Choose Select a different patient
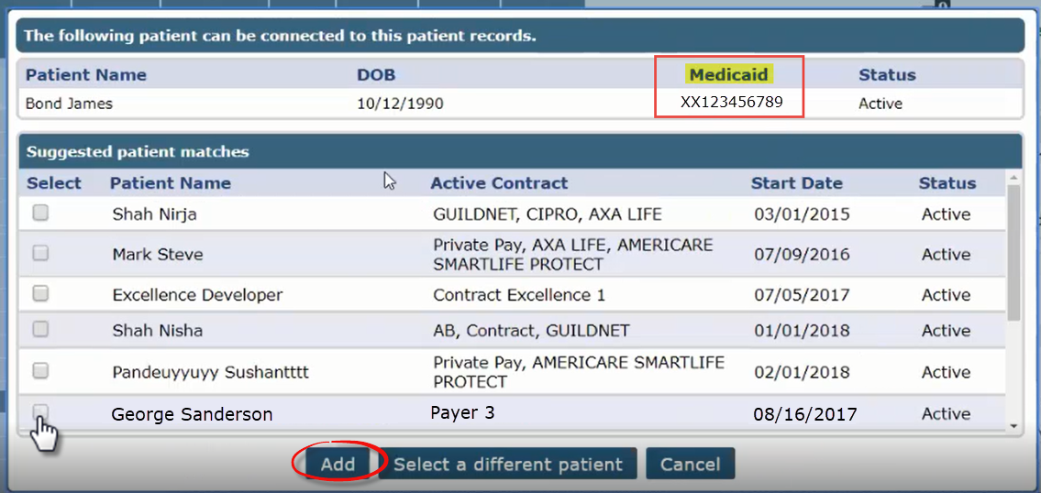The height and width of the screenshot is (493, 1041). click(x=508, y=464)
